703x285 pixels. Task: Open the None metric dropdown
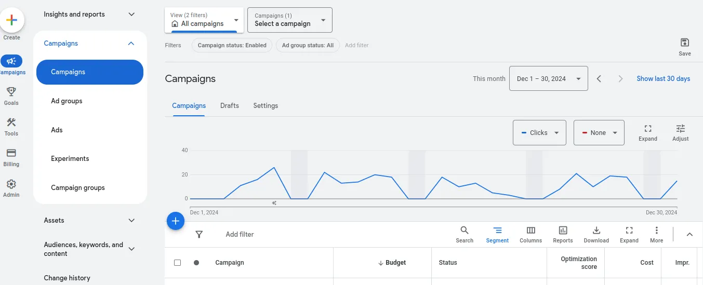[599, 133]
